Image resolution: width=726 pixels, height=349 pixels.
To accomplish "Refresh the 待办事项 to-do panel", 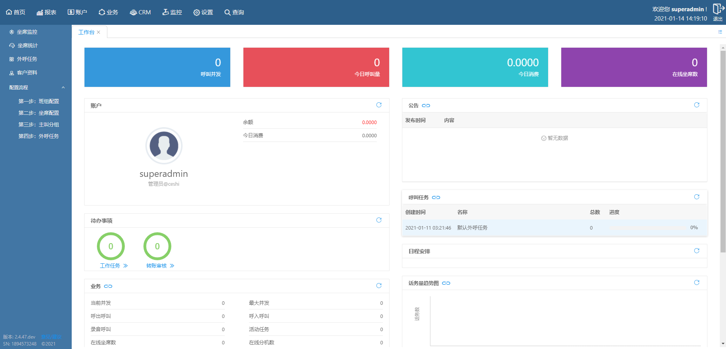I will [379, 220].
